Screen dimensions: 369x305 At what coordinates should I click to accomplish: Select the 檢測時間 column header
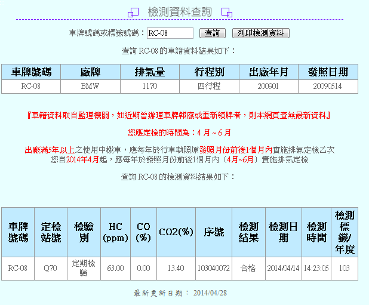316,232
